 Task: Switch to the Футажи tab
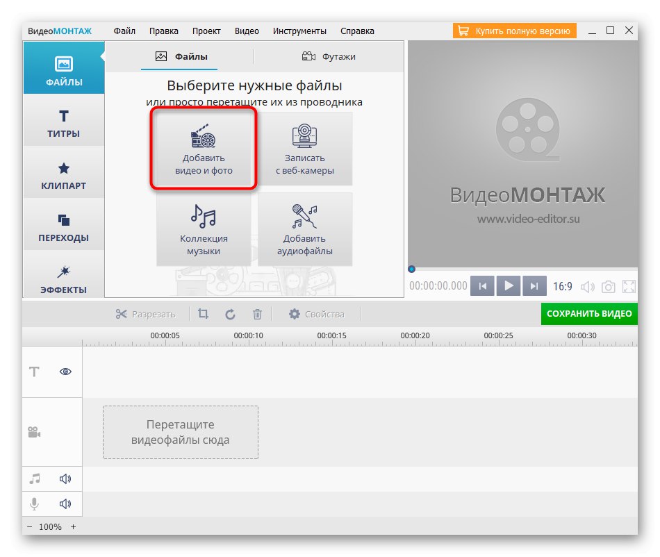(x=329, y=56)
